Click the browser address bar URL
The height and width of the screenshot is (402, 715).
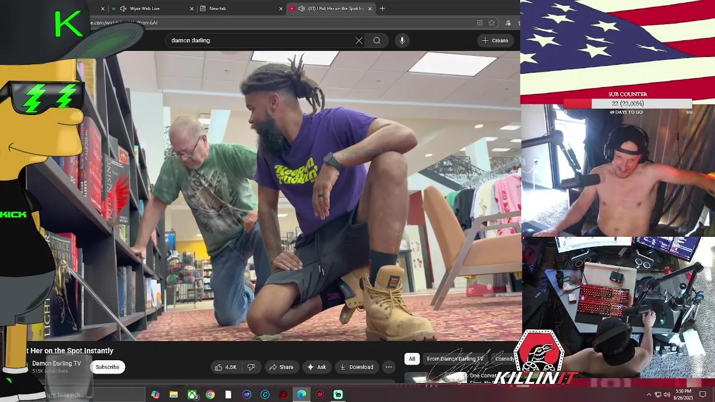click(124, 23)
